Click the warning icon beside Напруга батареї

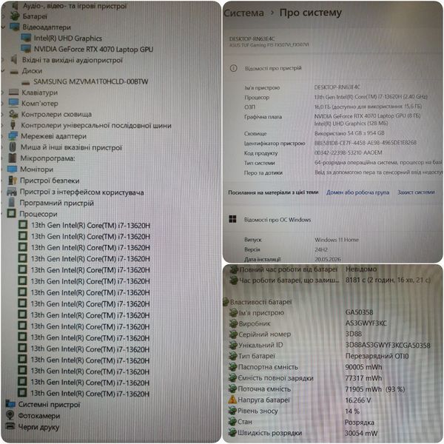(232, 400)
